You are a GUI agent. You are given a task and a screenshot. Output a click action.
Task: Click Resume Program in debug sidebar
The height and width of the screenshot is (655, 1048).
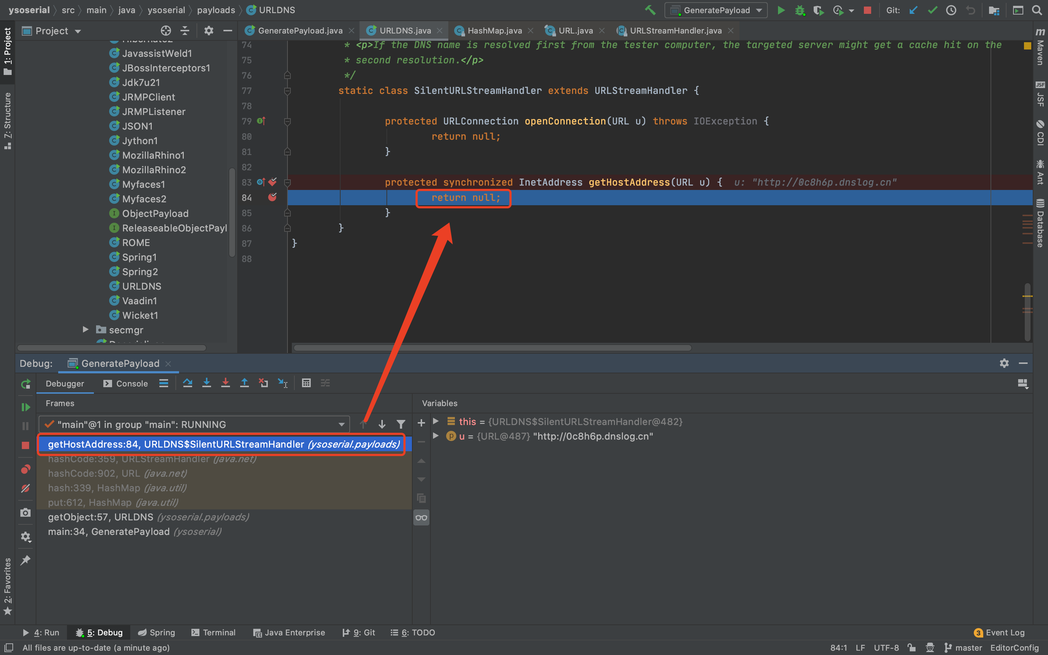click(x=25, y=407)
